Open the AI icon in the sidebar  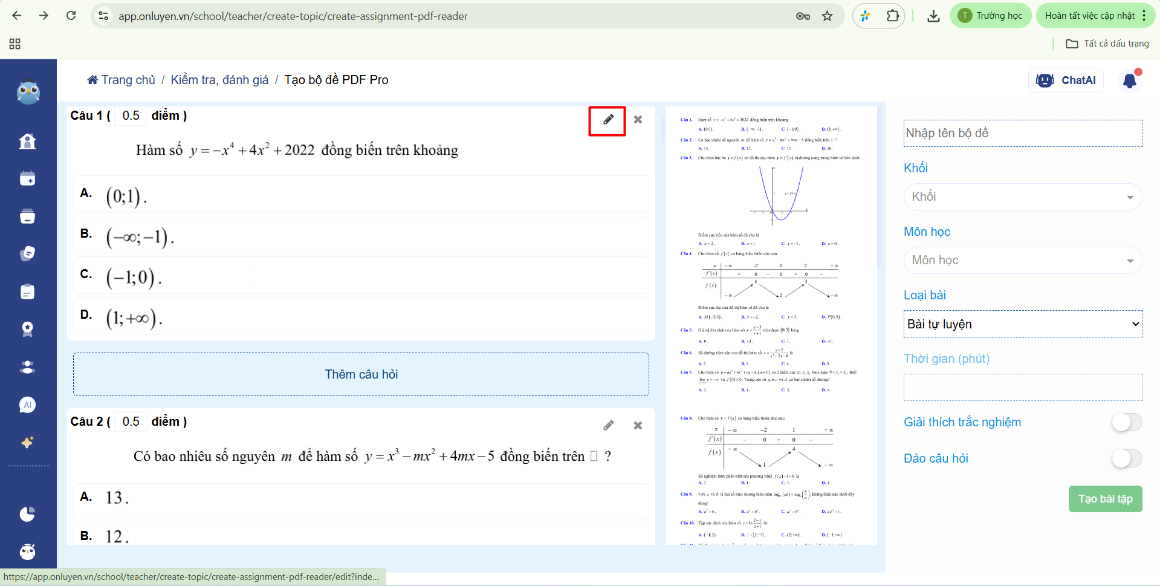[x=27, y=405]
